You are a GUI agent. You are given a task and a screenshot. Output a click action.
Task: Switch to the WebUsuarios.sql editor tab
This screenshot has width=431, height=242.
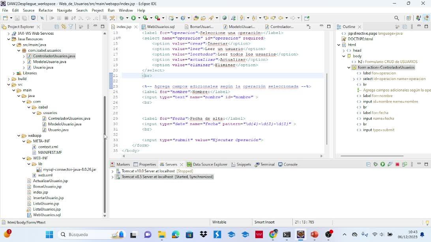[161, 27]
